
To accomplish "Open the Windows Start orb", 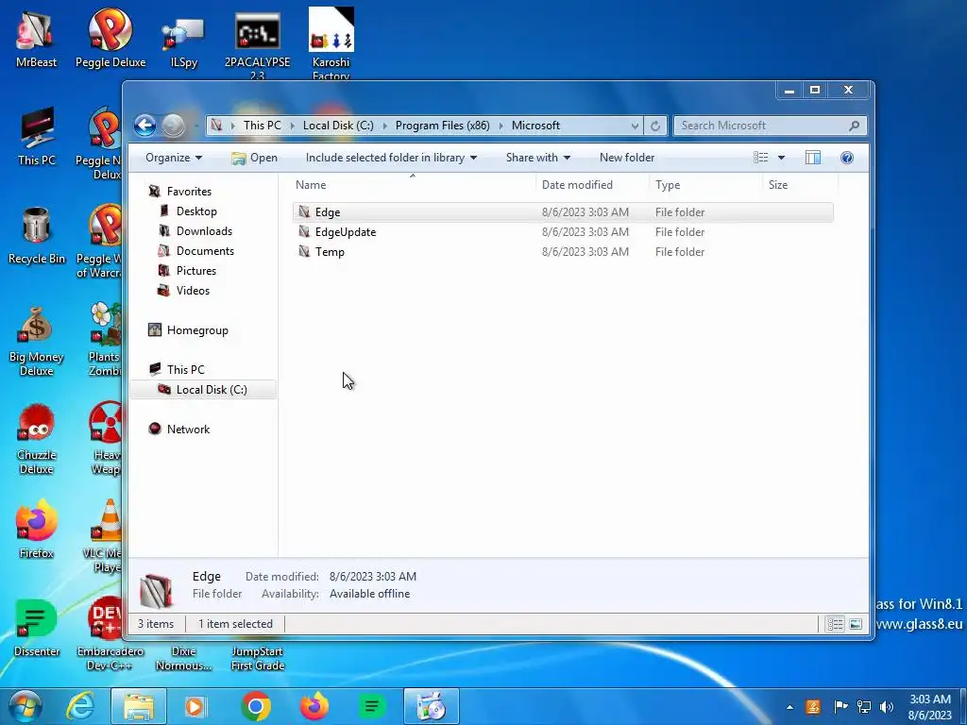I will click(25, 706).
